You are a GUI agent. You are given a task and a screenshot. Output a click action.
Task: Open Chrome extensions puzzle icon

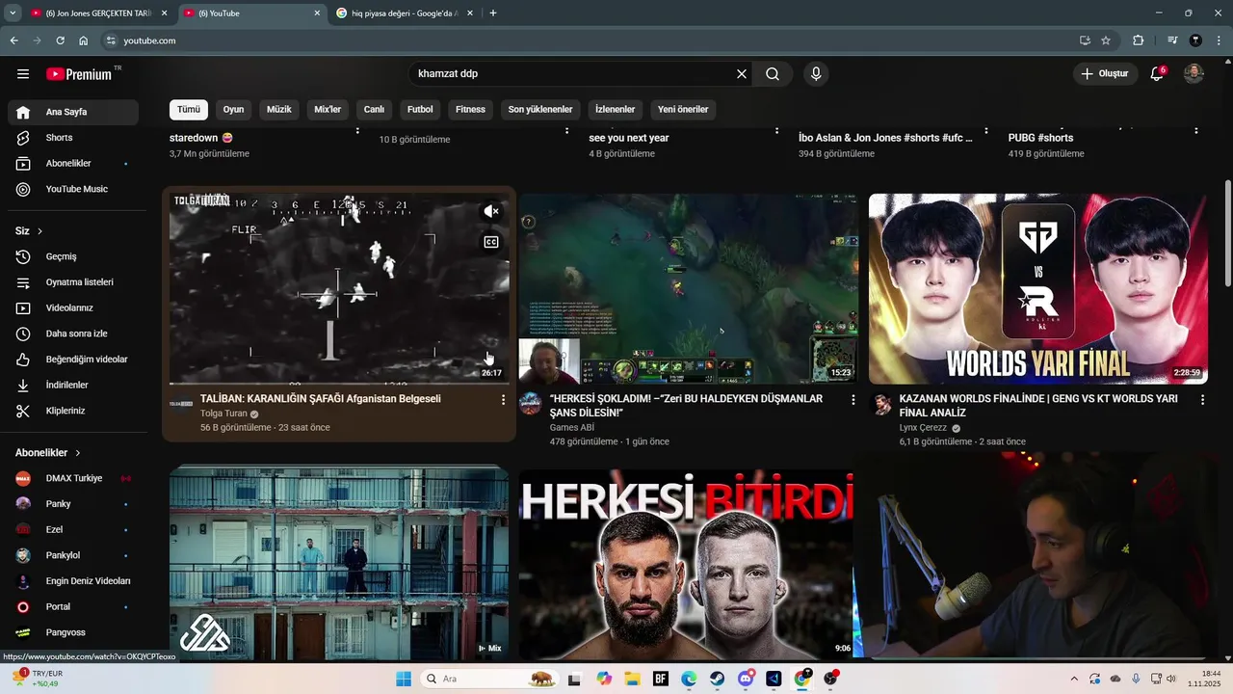click(1138, 40)
